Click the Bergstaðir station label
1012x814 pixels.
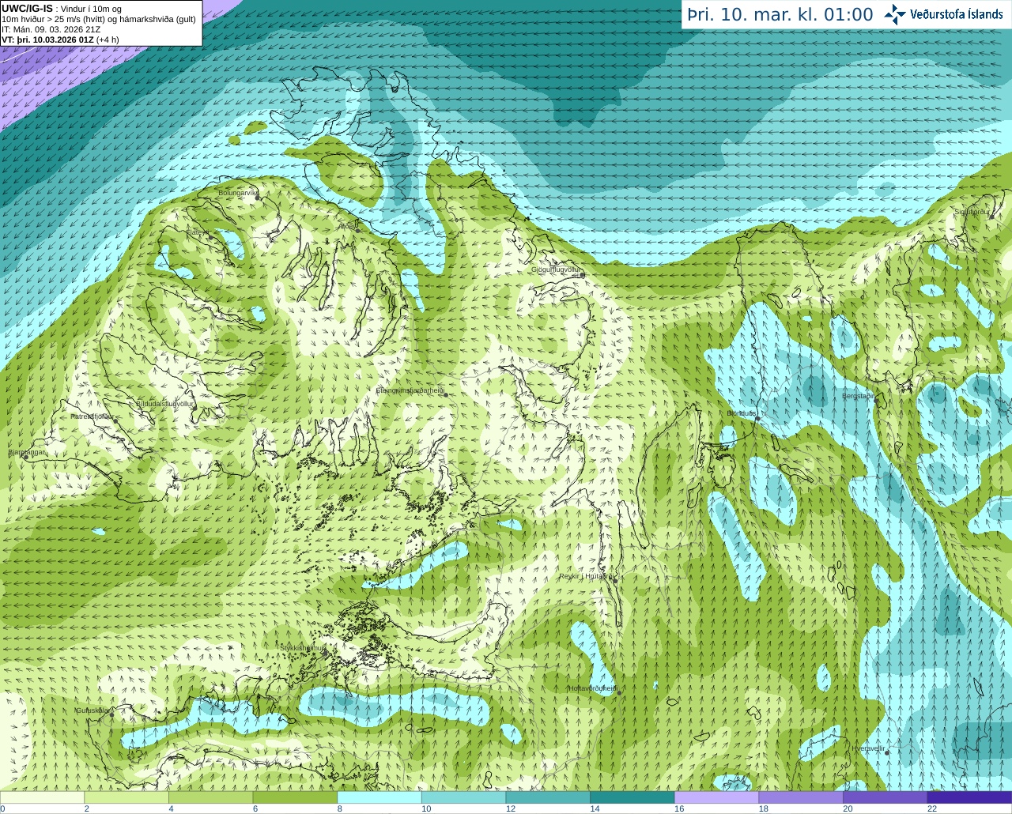[x=858, y=396]
